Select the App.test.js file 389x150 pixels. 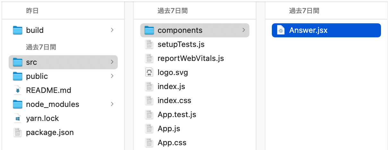(x=195, y=115)
